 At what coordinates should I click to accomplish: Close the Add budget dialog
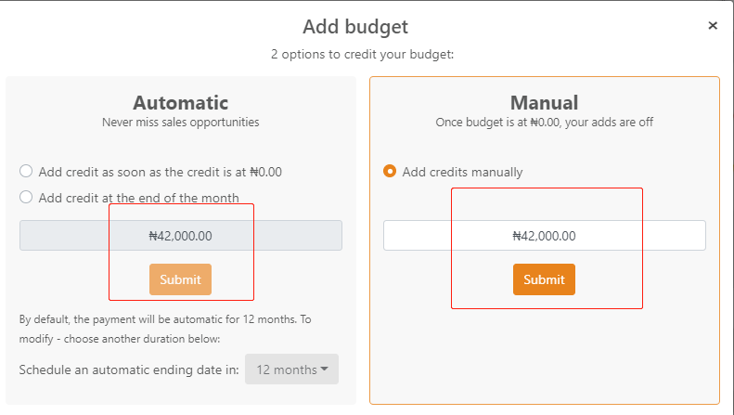tap(713, 26)
